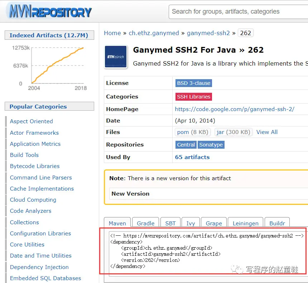Open the Build Tools category
The height and width of the screenshot is (283, 308).
click(24, 155)
